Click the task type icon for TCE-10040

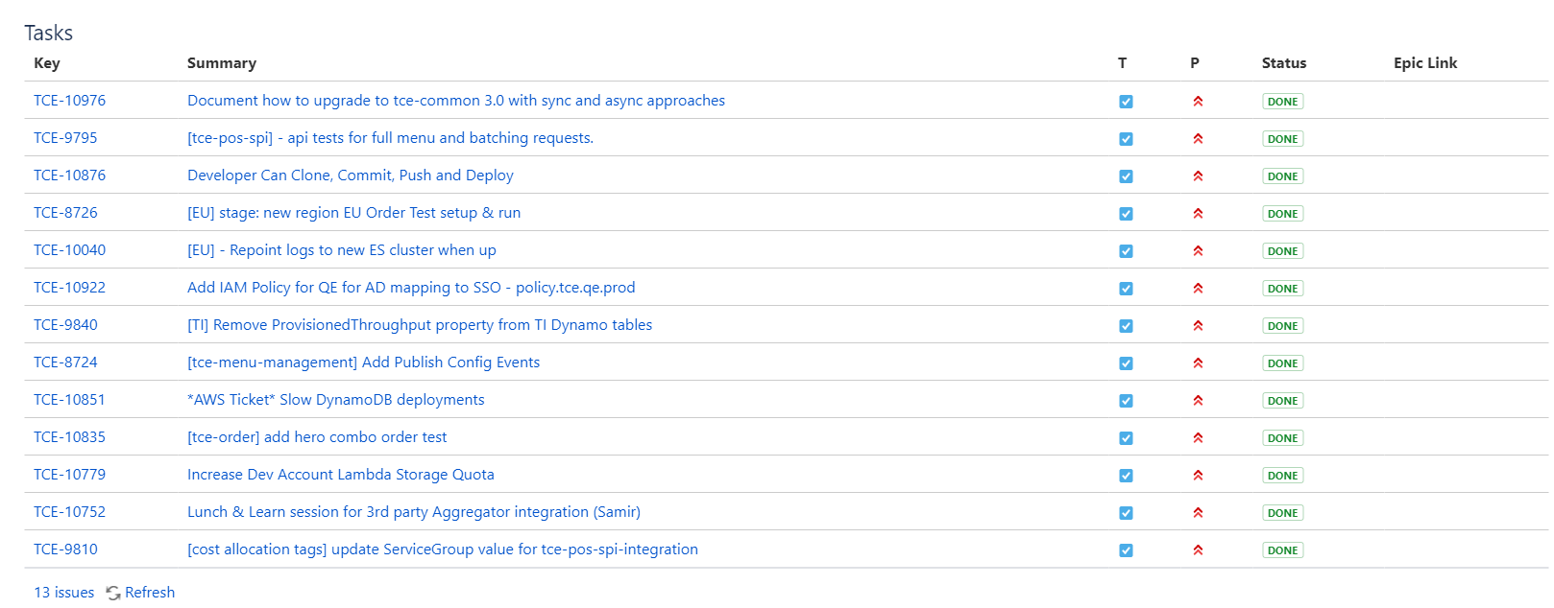[x=1126, y=251]
